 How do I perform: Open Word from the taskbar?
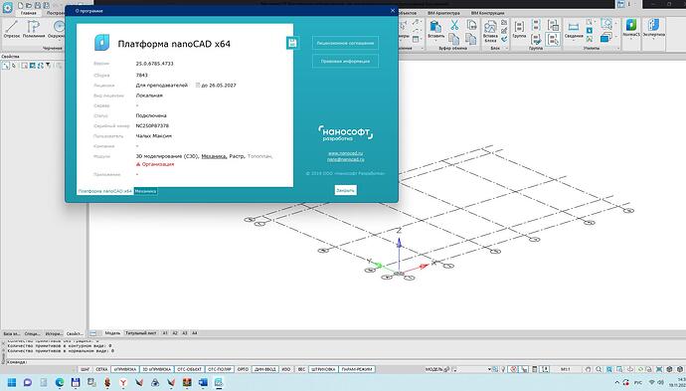point(203,383)
